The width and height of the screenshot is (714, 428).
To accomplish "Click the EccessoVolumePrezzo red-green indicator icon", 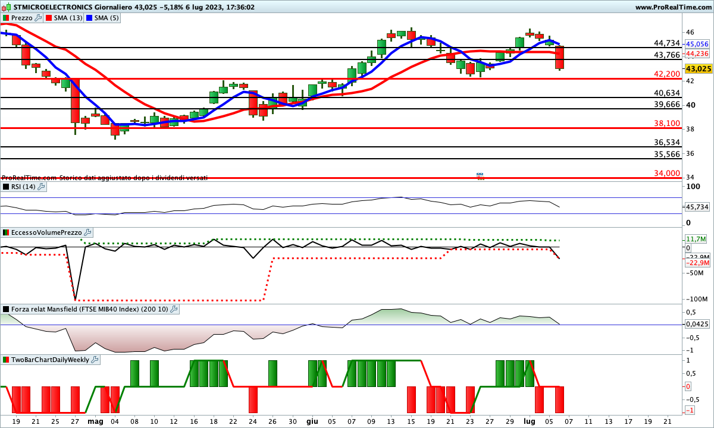I will tap(6, 232).
